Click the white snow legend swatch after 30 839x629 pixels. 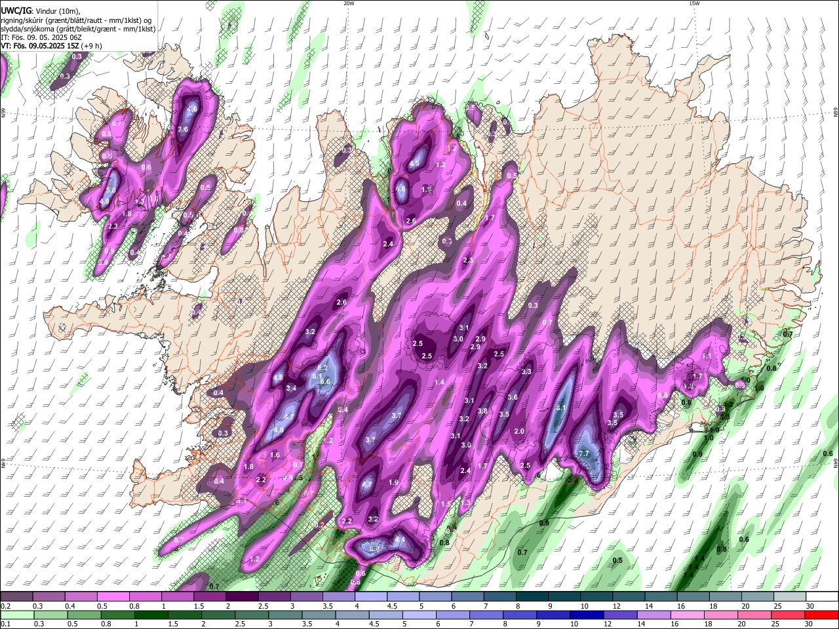821,596
